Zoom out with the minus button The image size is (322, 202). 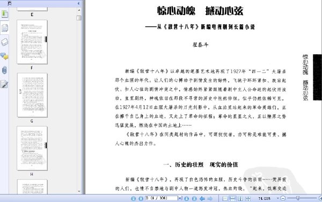click(283, 198)
